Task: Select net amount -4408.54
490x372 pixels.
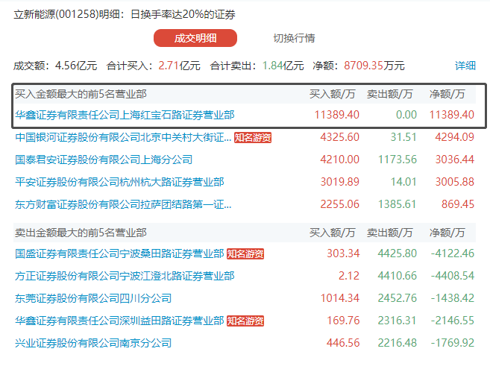Action: [x=453, y=276]
